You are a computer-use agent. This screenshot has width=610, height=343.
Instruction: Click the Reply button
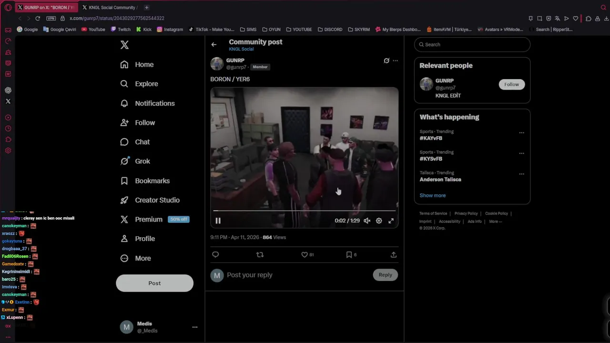tap(385, 275)
